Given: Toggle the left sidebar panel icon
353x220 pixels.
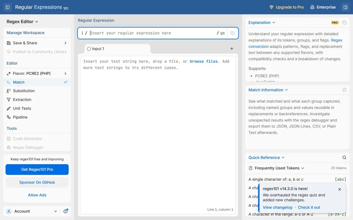Looking at the screenshot, I should pos(7,7).
